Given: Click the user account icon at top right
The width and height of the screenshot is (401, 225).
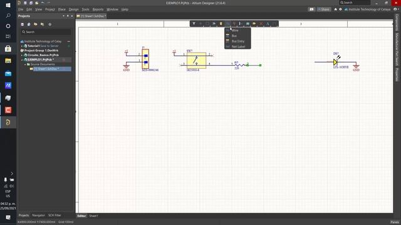Looking at the screenshot, I should pyautogui.click(x=395, y=9).
